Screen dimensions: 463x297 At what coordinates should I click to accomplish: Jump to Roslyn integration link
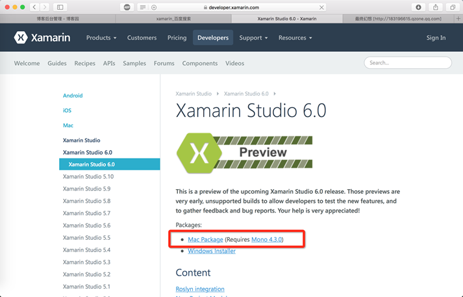tap(200, 289)
